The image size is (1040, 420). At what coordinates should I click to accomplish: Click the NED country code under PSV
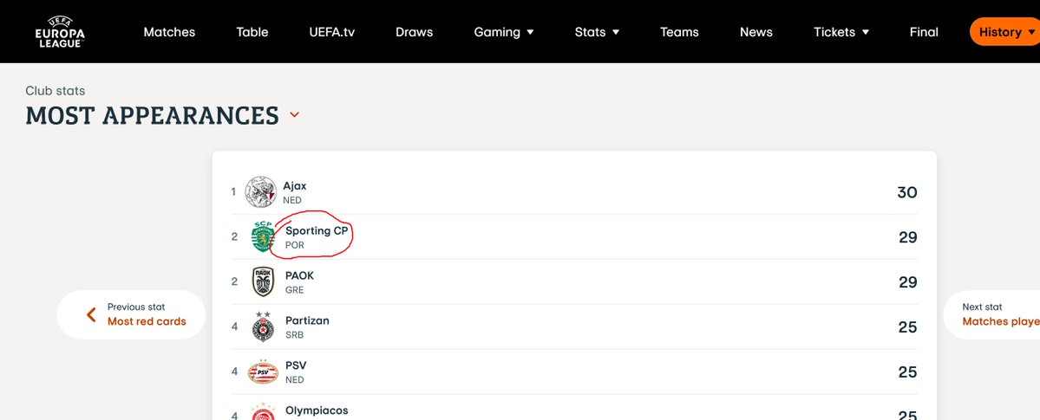click(295, 380)
